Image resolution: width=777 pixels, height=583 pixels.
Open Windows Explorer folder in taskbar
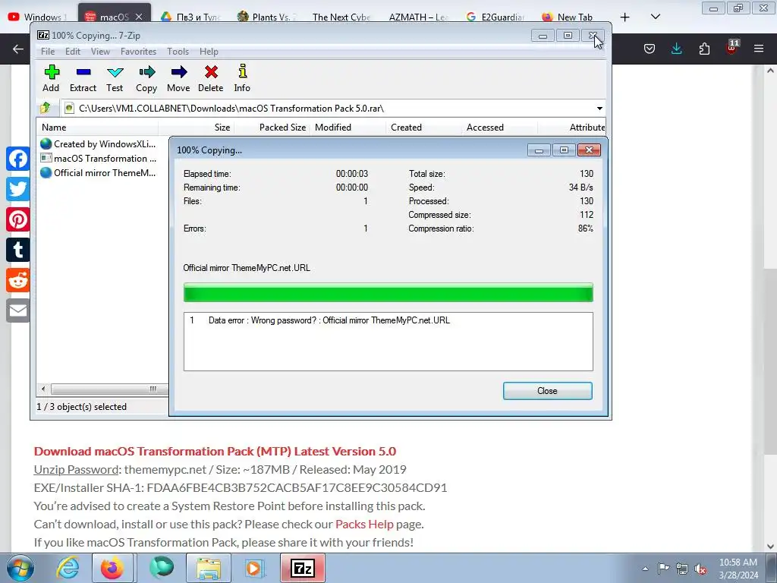tap(209, 568)
